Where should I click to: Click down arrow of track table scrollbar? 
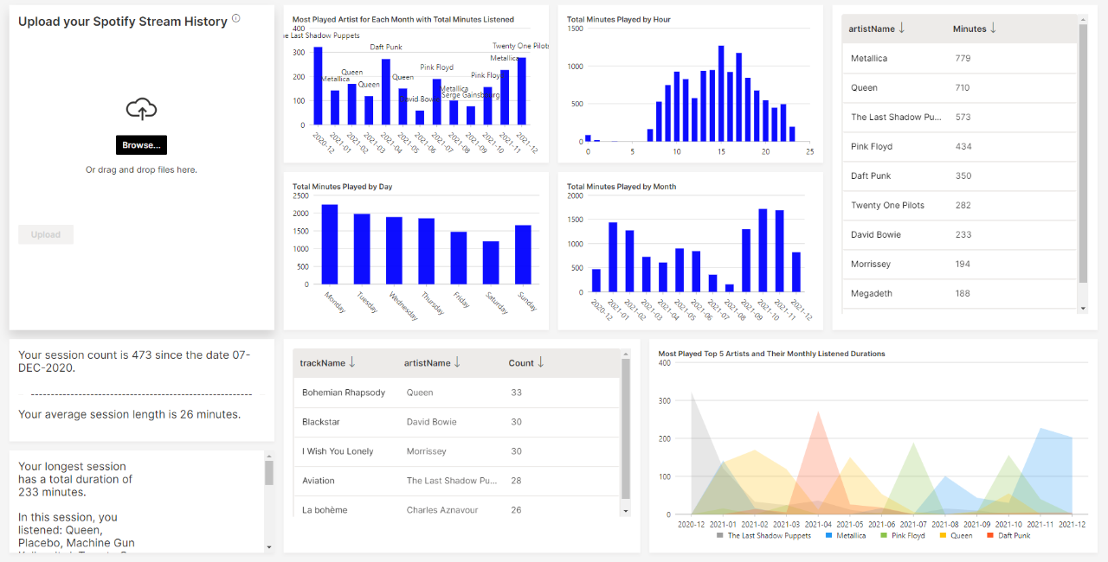[x=626, y=511]
